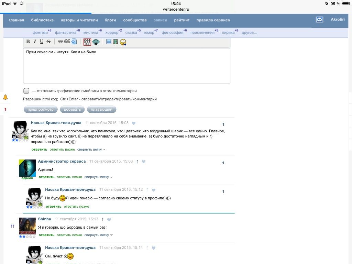
Task: Insert a quote with the quotation icon
Action: tap(67, 42)
